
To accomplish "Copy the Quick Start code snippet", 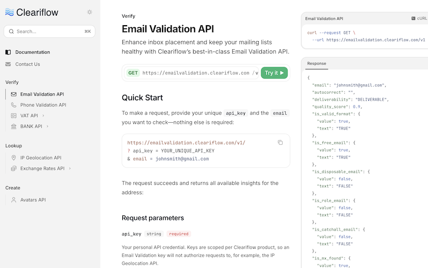I will pyautogui.click(x=281, y=143).
